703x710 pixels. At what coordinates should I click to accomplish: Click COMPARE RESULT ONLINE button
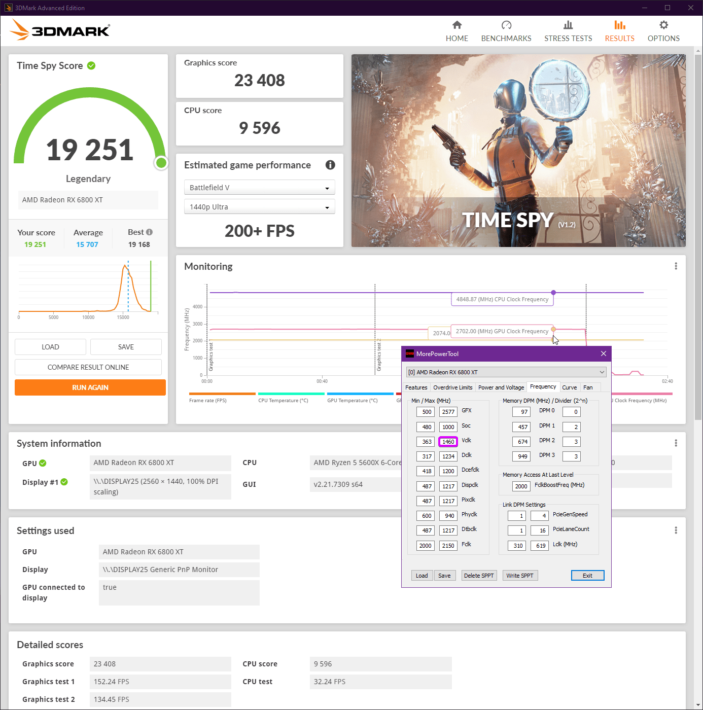pos(88,367)
